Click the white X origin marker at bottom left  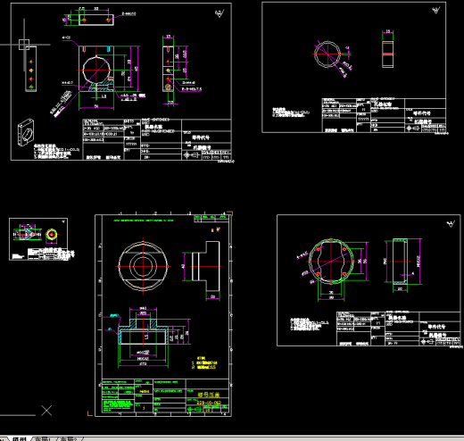click(x=46, y=411)
